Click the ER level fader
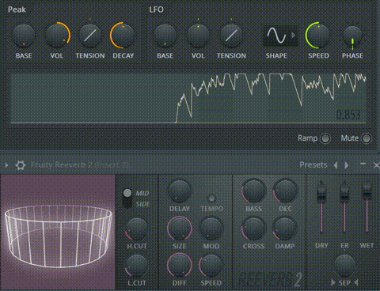The height and width of the screenshot is (291, 380). click(x=344, y=195)
